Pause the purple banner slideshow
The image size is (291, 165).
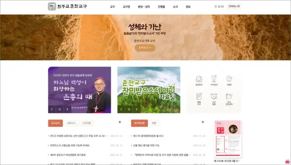click(59, 109)
